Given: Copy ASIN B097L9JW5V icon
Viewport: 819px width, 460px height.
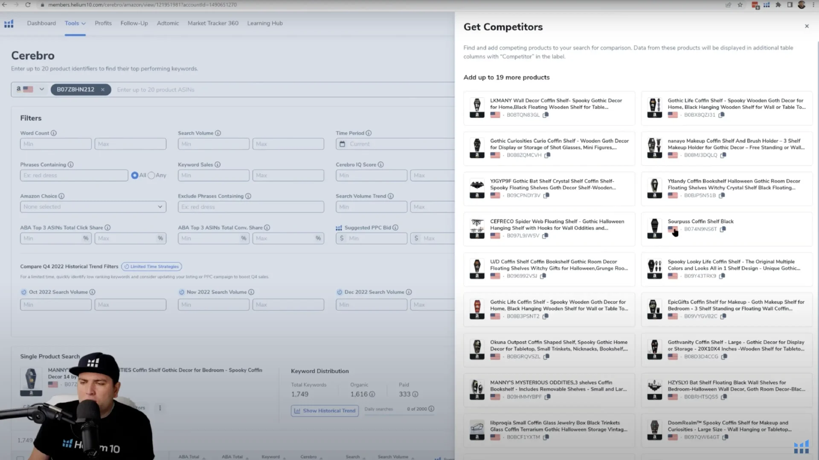Looking at the screenshot, I should [x=545, y=236].
